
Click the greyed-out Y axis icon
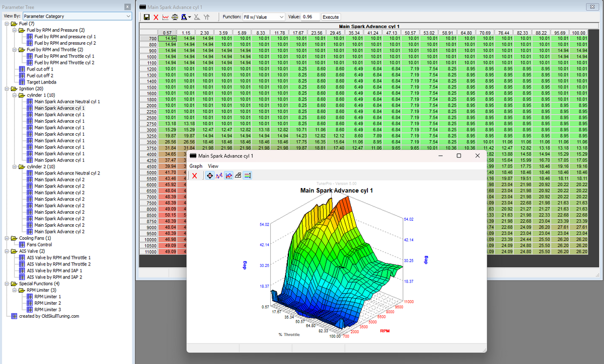pos(206,17)
